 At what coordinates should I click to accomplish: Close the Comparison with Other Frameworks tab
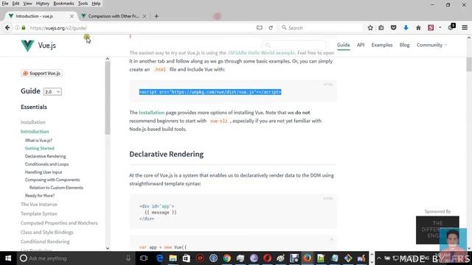pos(145,16)
